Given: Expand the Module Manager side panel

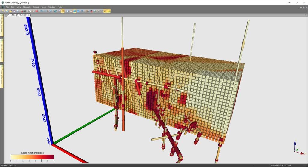Looking at the screenshot, I should 2,25.
